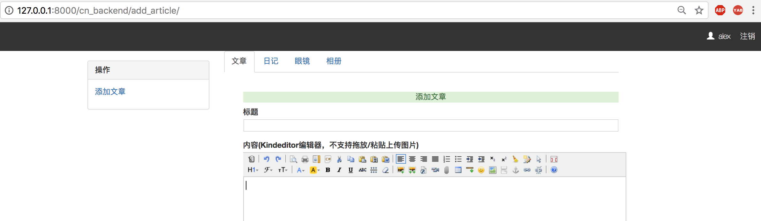This screenshot has width=761, height=221.
Task: Switch to the 日记 tab
Action: click(271, 61)
